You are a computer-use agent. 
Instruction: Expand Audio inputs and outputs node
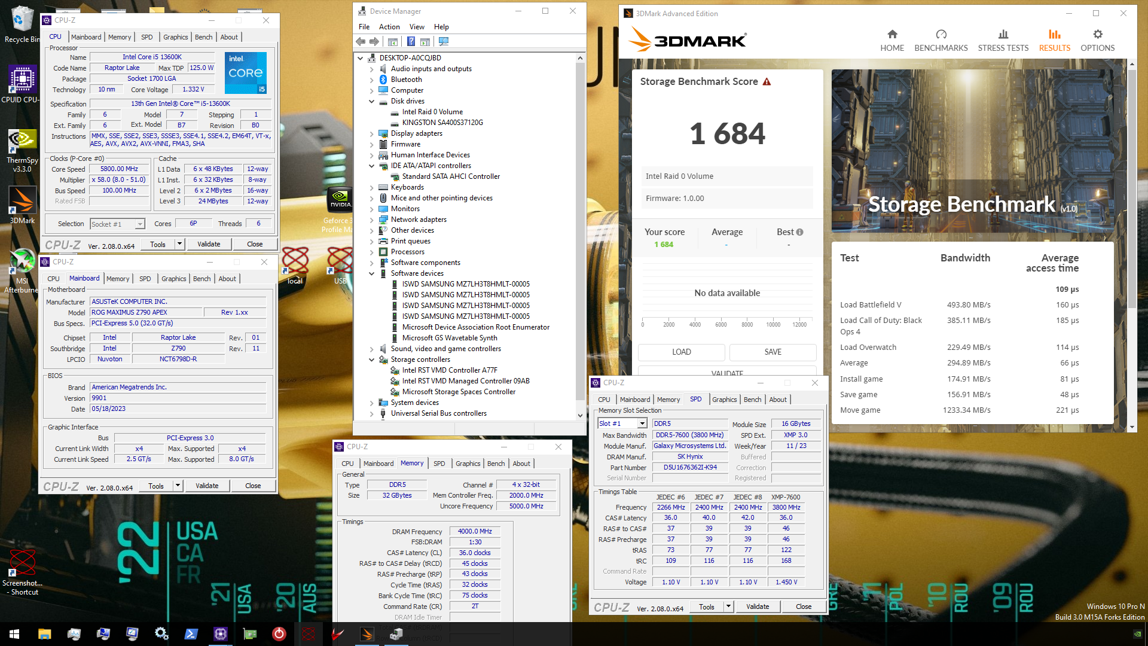371,69
